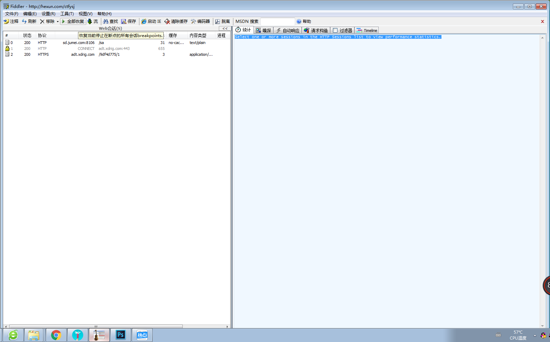Close the toolbar with red X
This screenshot has height=342, width=550.
pyautogui.click(x=542, y=21)
